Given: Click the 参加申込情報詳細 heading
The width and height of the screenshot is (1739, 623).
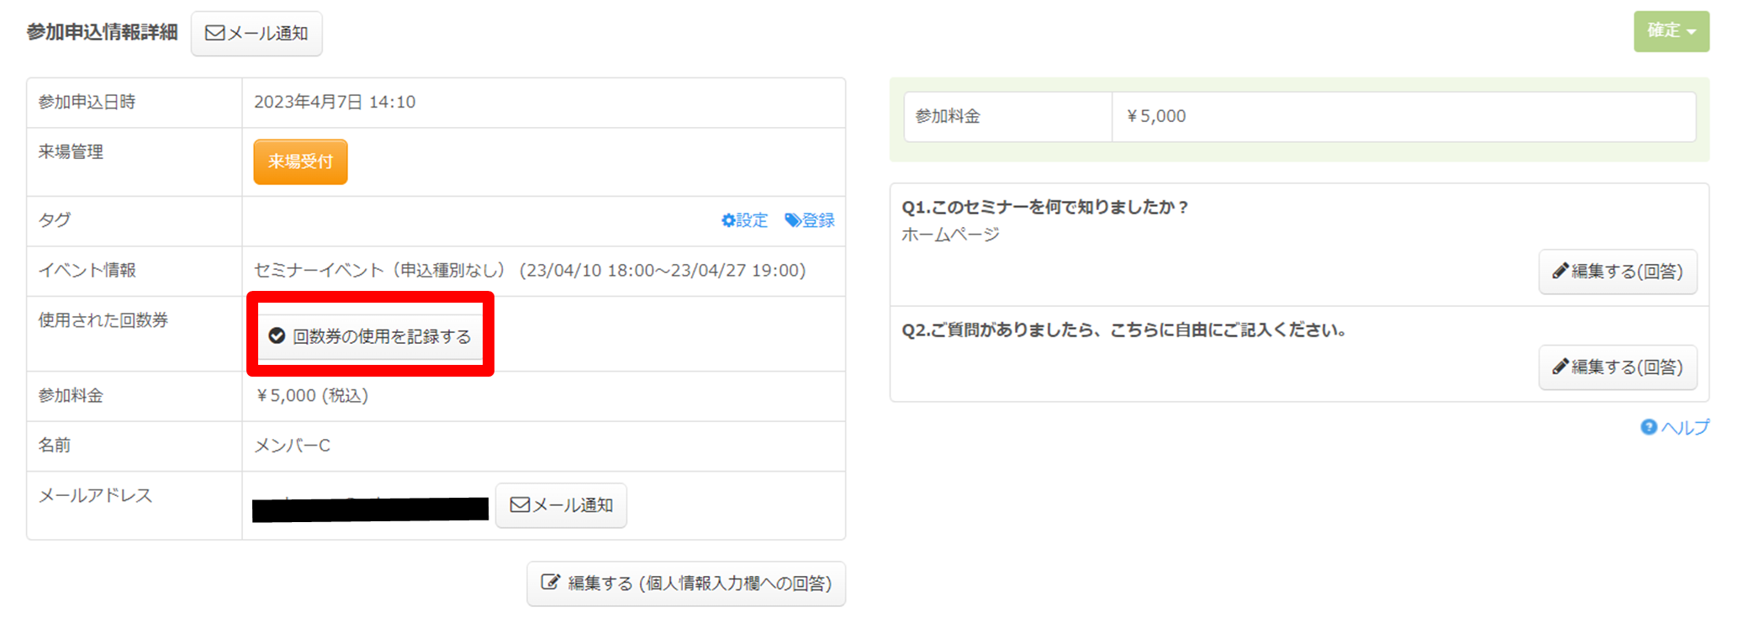Looking at the screenshot, I should coord(102,32).
